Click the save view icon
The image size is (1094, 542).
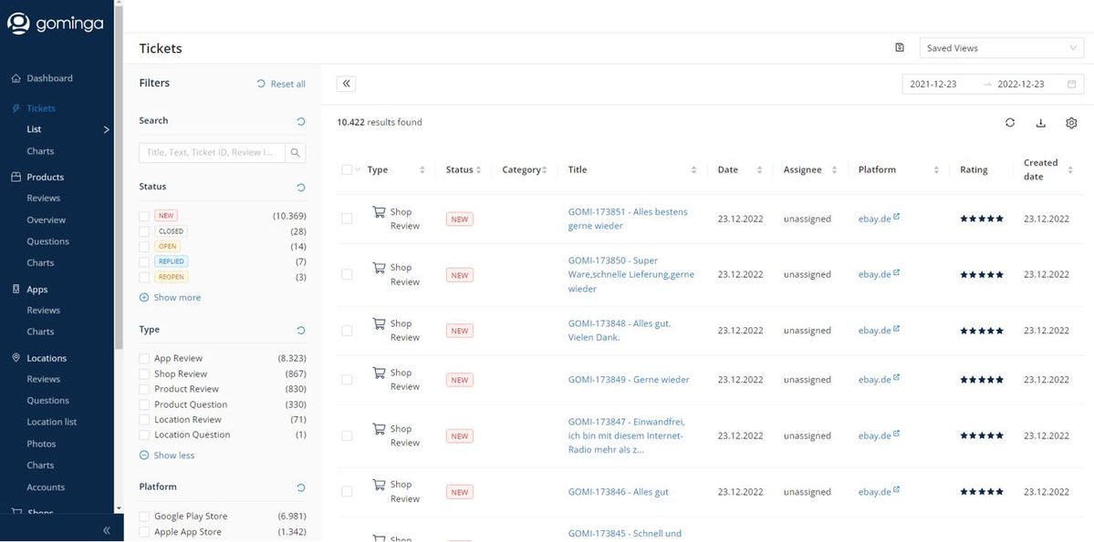900,48
